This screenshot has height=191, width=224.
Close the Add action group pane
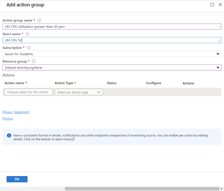tap(220, 4)
